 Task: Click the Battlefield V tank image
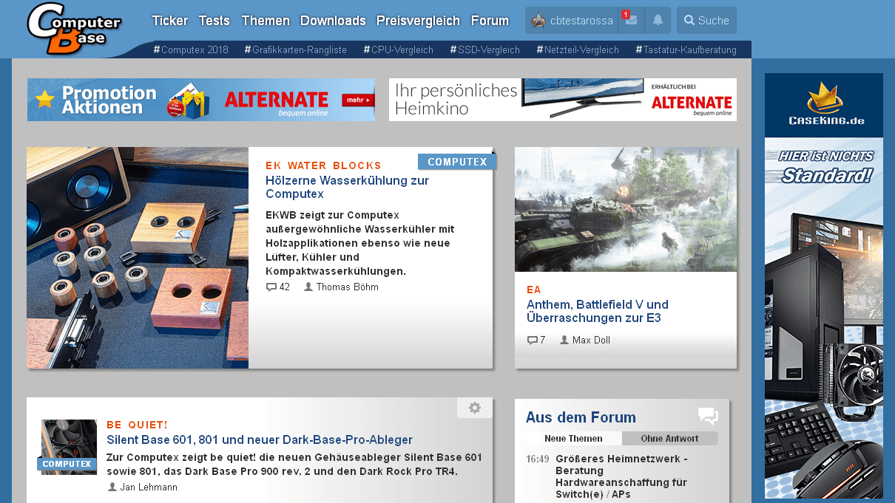tap(626, 209)
